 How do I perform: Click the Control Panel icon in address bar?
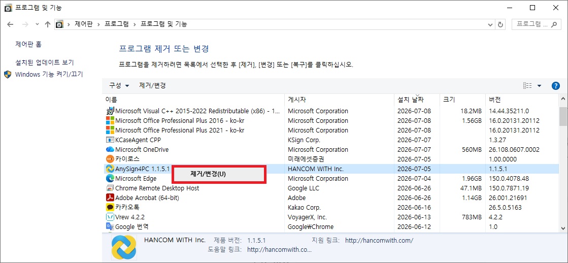(x=59, y=24)
